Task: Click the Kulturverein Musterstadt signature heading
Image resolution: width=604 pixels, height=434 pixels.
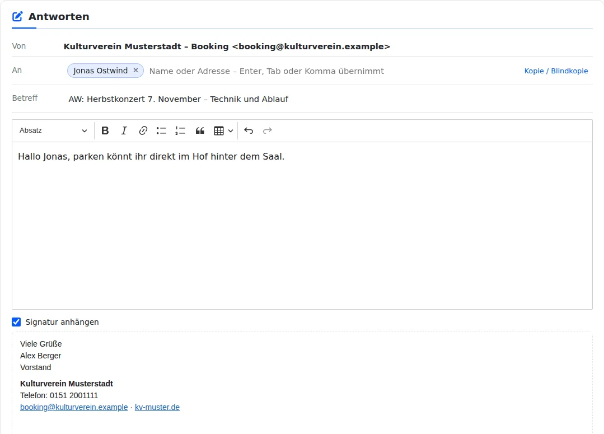Action: [67, 384]
